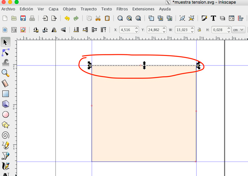248x176 pixels.
Task: Group selected objects
Action: 182,18
